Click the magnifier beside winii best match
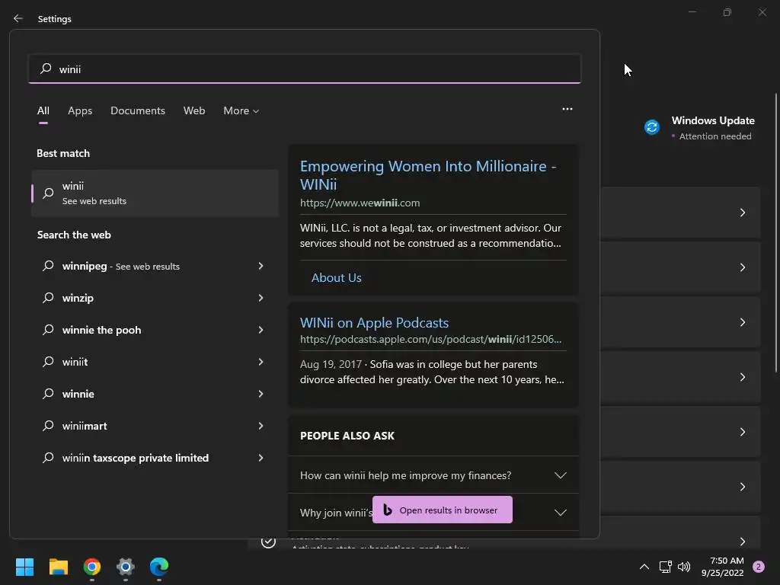Viewport: 780px width, 585px height. (x=48, y=193)
